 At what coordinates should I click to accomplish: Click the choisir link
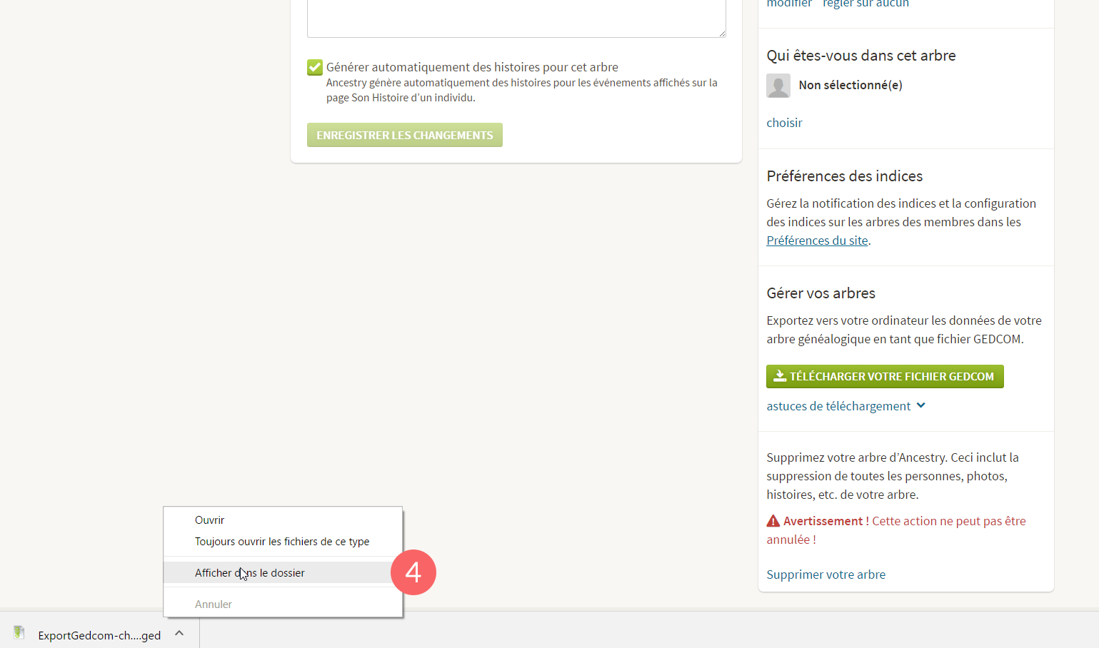pyautogui.click(x=784, y=123)
